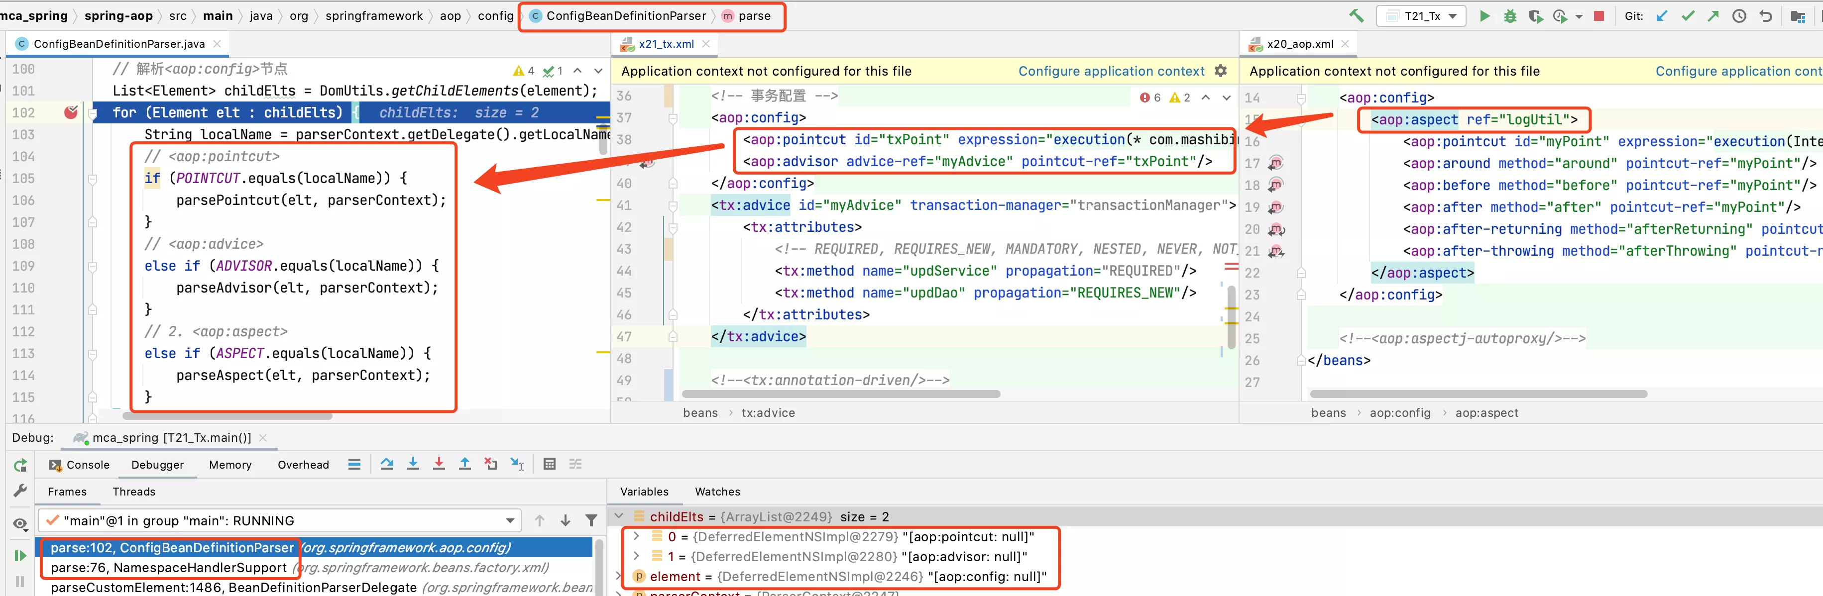Click the red Force Step Into icon
This screenshot has height=596, width=1823.
click(439, 464)
